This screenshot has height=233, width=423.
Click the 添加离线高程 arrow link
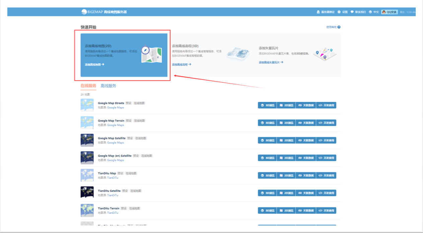point(182,65)
